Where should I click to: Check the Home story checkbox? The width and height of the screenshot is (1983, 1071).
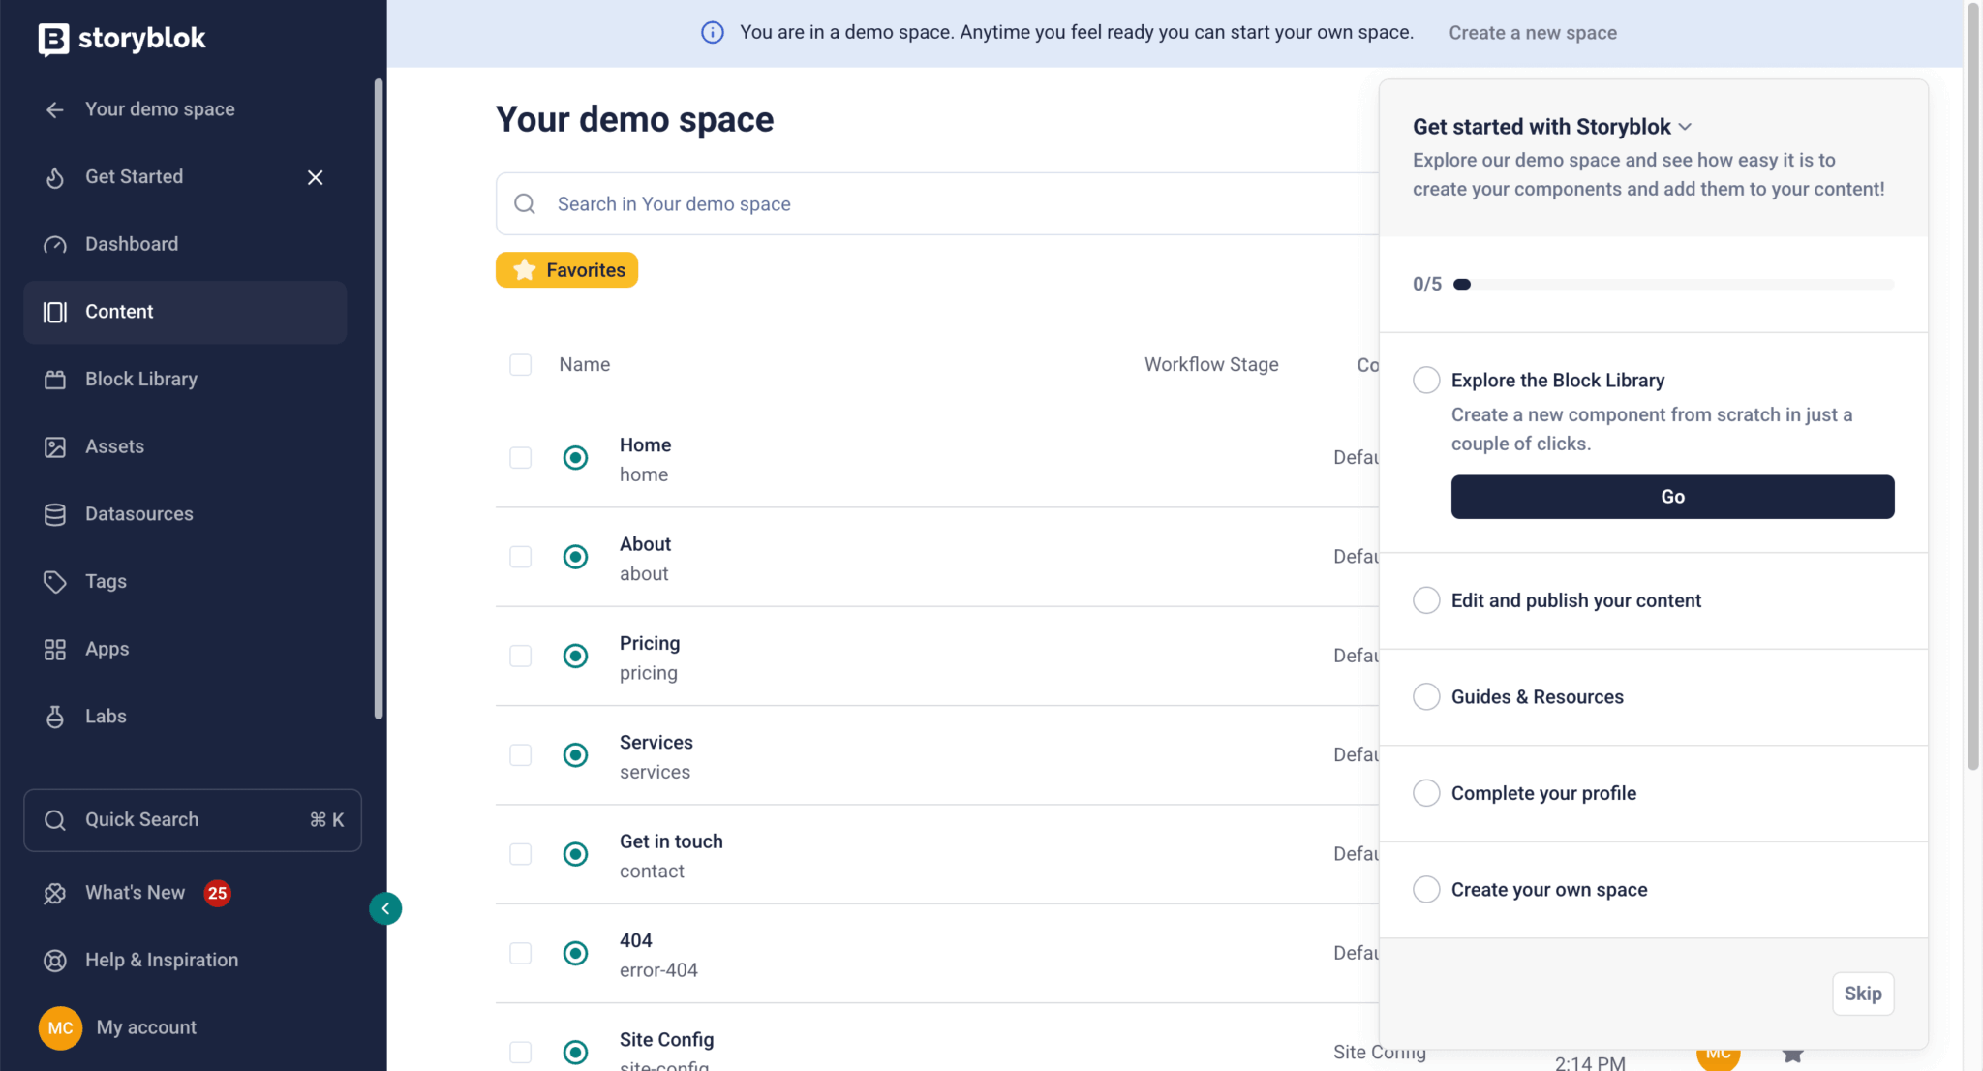click(x=521, y=457)
